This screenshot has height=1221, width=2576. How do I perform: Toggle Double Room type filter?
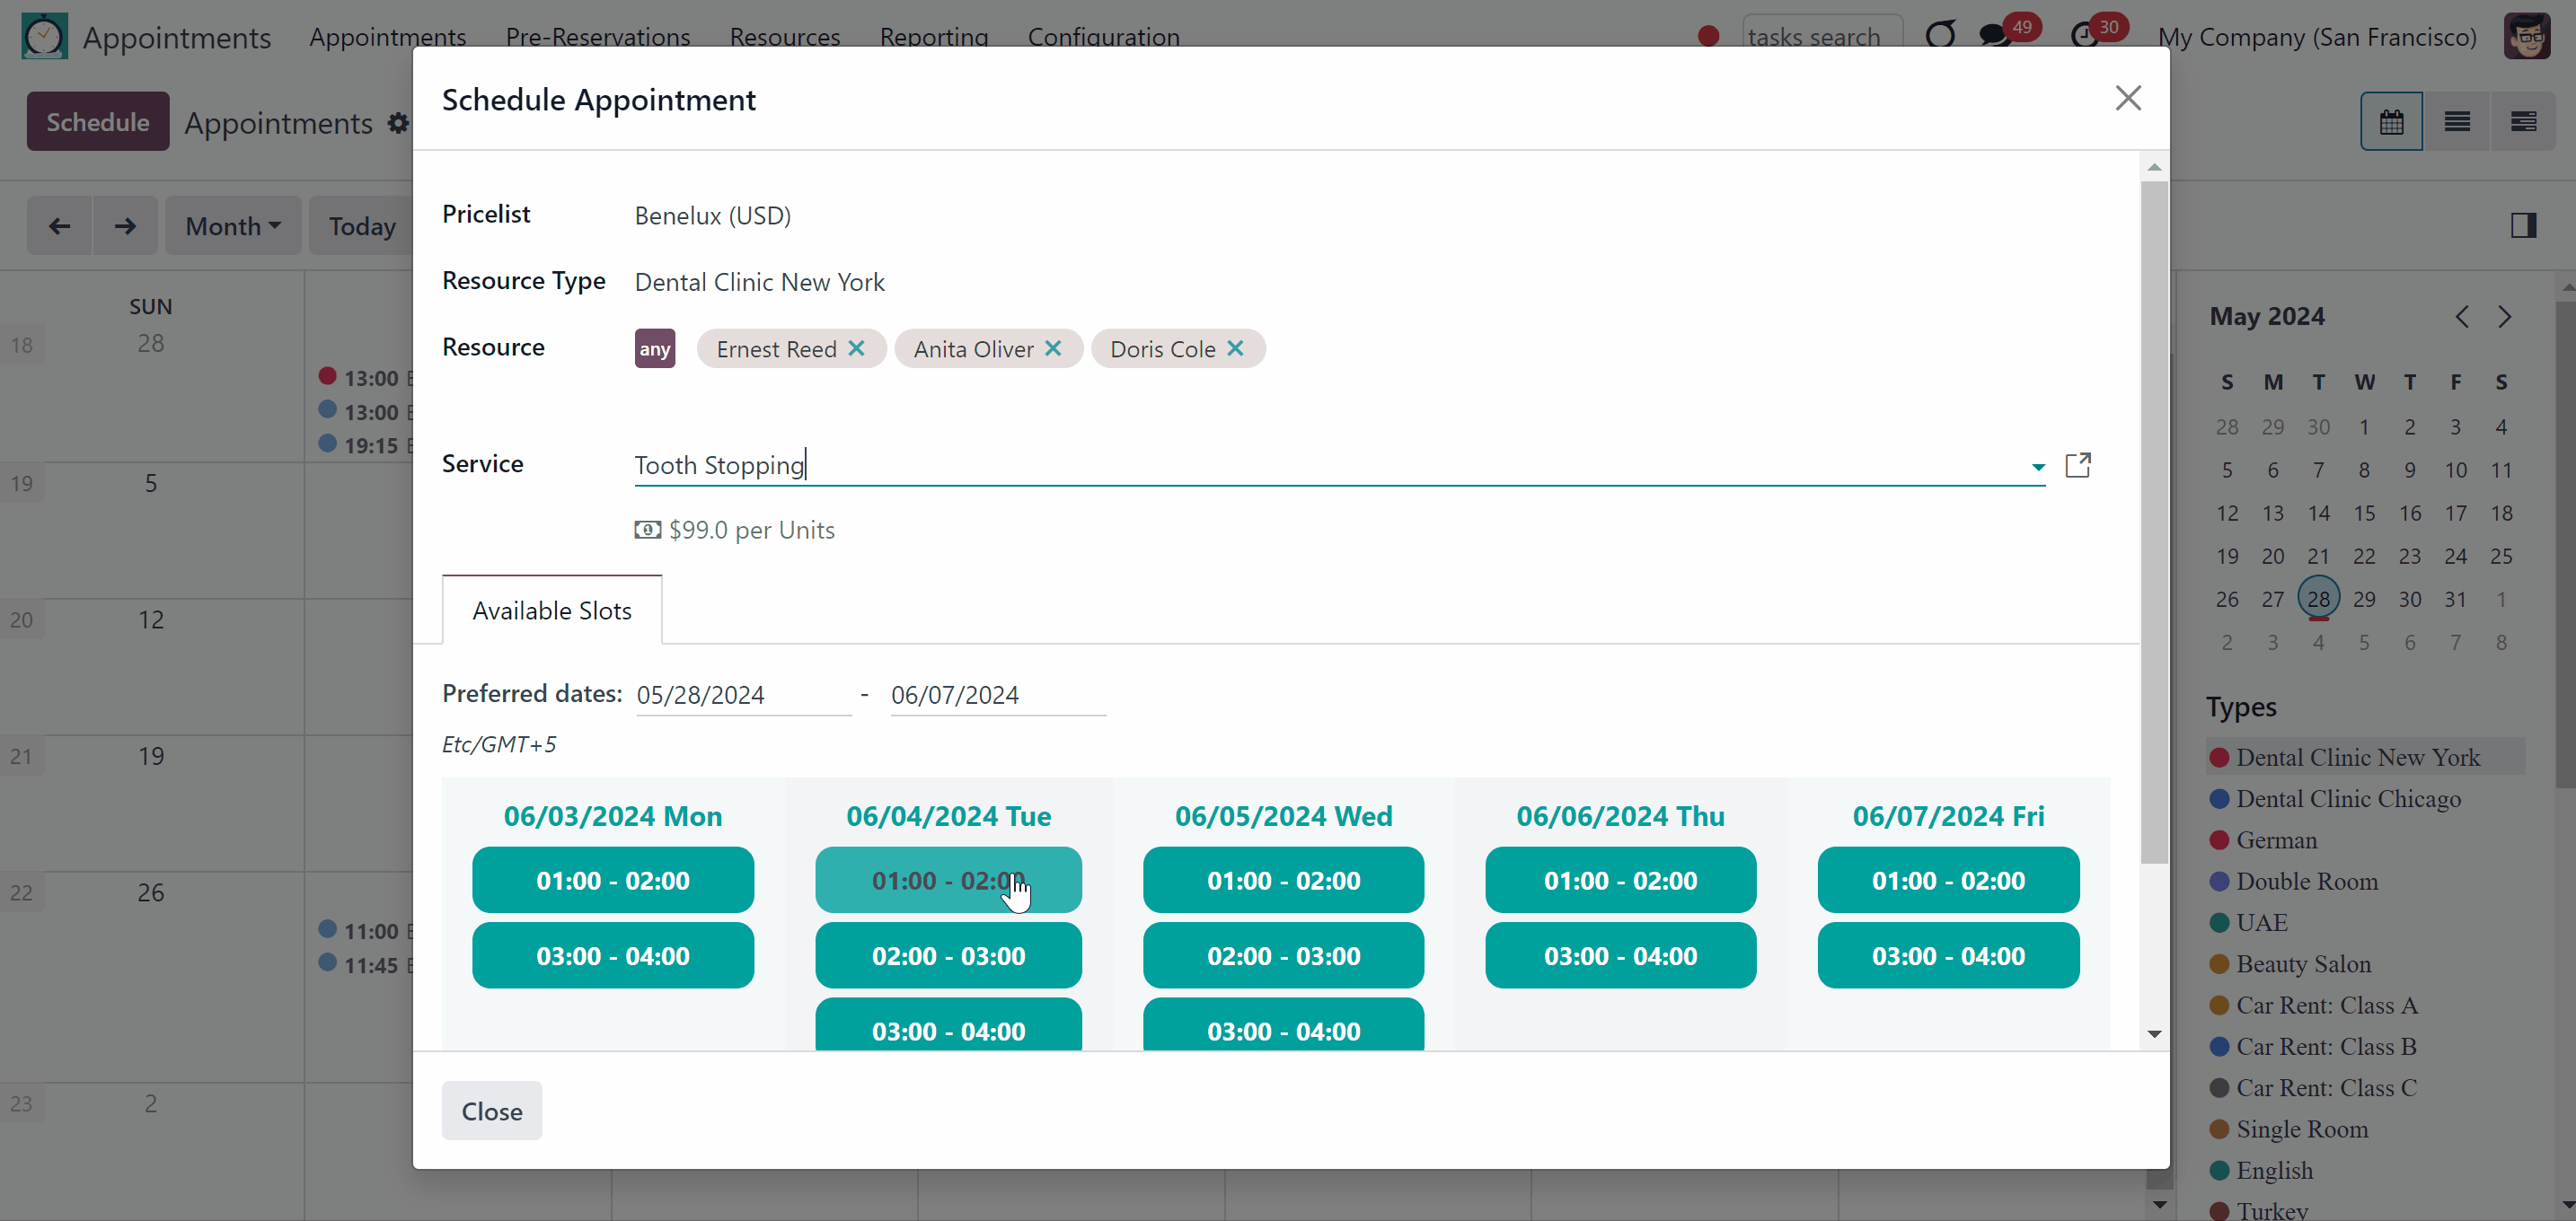coord(2306,882)
